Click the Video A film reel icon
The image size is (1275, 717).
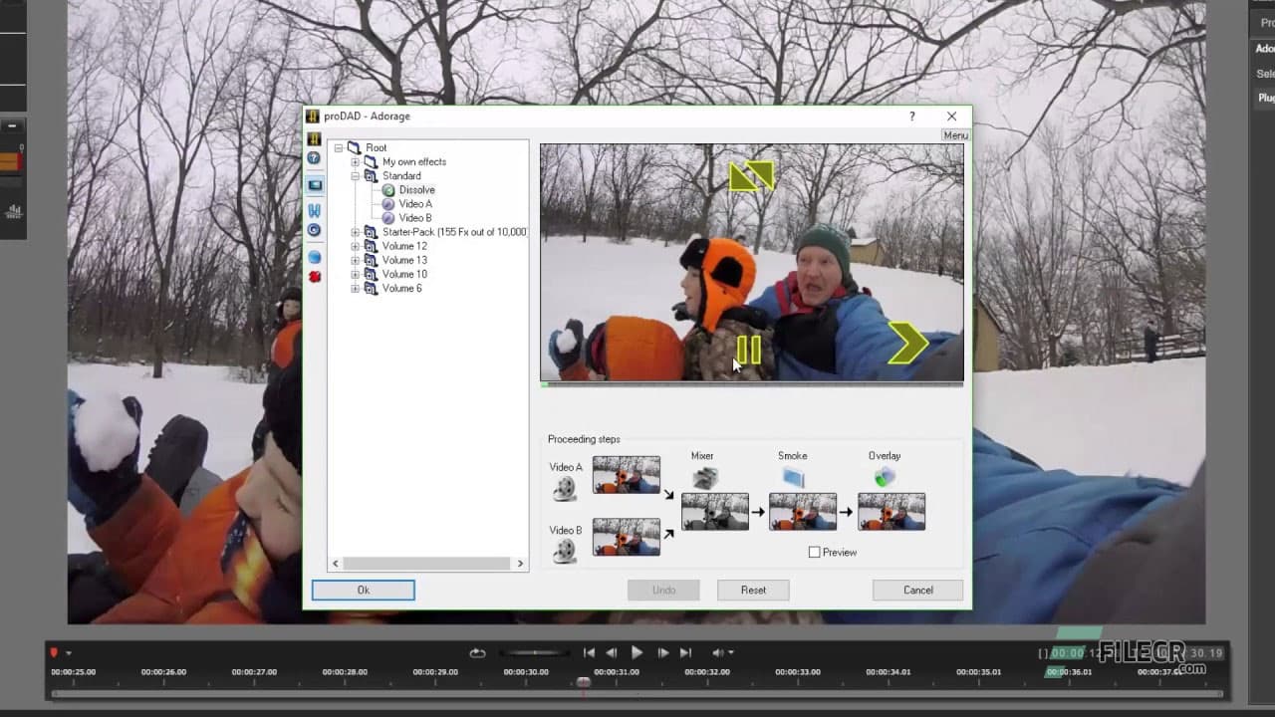click(x=564, y=486)
